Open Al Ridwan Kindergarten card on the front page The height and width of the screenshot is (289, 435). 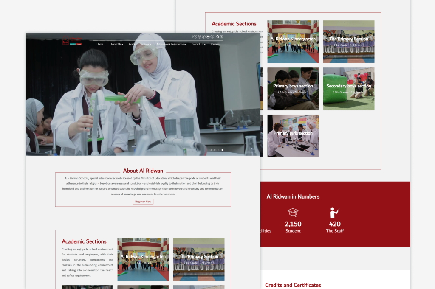[x=143, y=259]
